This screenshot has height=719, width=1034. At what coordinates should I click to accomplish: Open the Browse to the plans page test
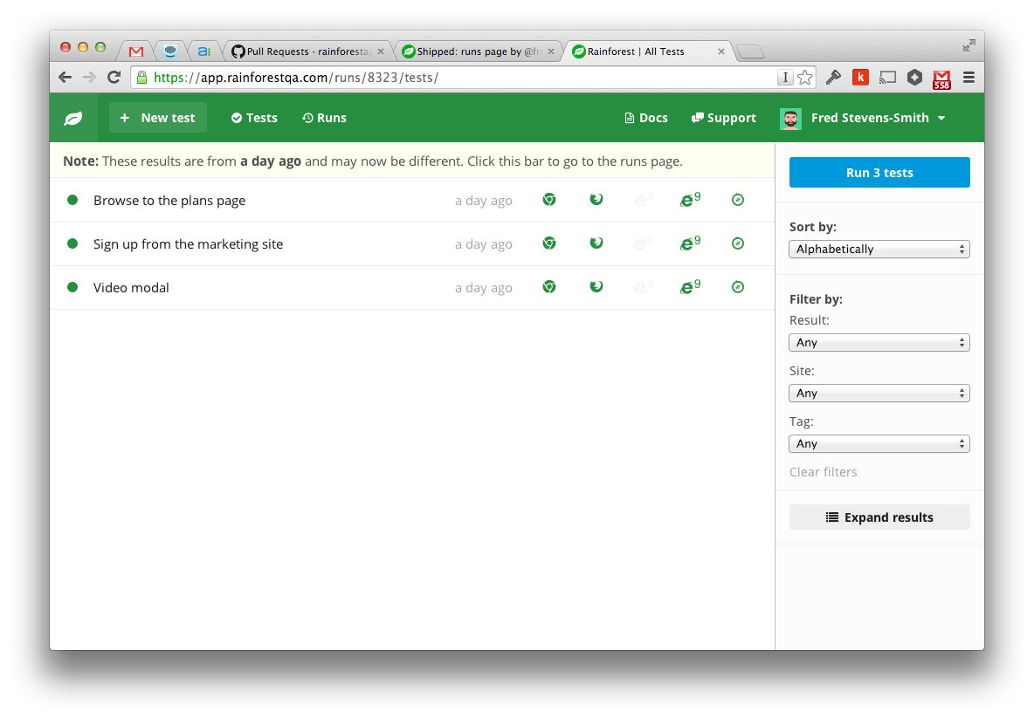click(x=169, y=201)
